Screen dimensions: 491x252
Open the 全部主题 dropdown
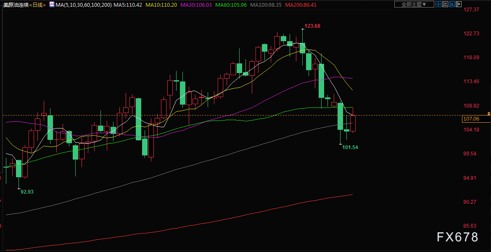[x=414, y=4]
